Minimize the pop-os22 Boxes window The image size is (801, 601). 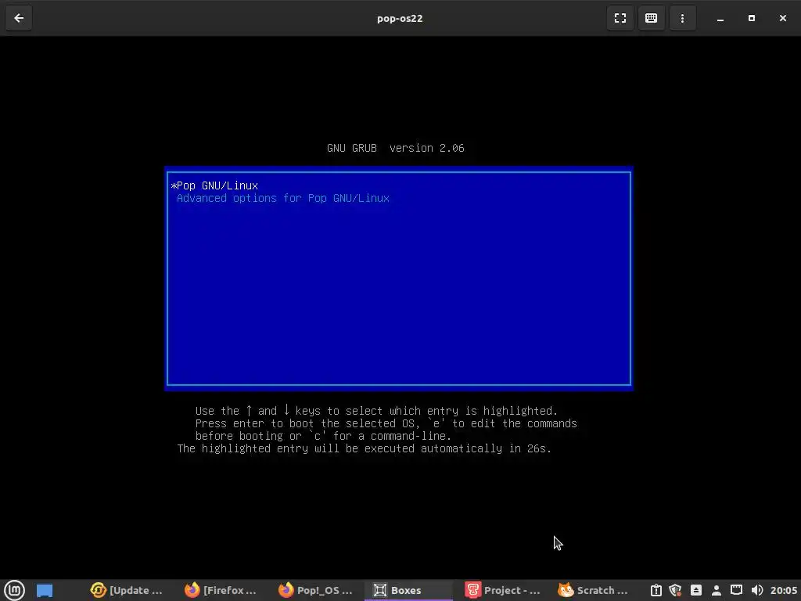click(x=720, y=19)
